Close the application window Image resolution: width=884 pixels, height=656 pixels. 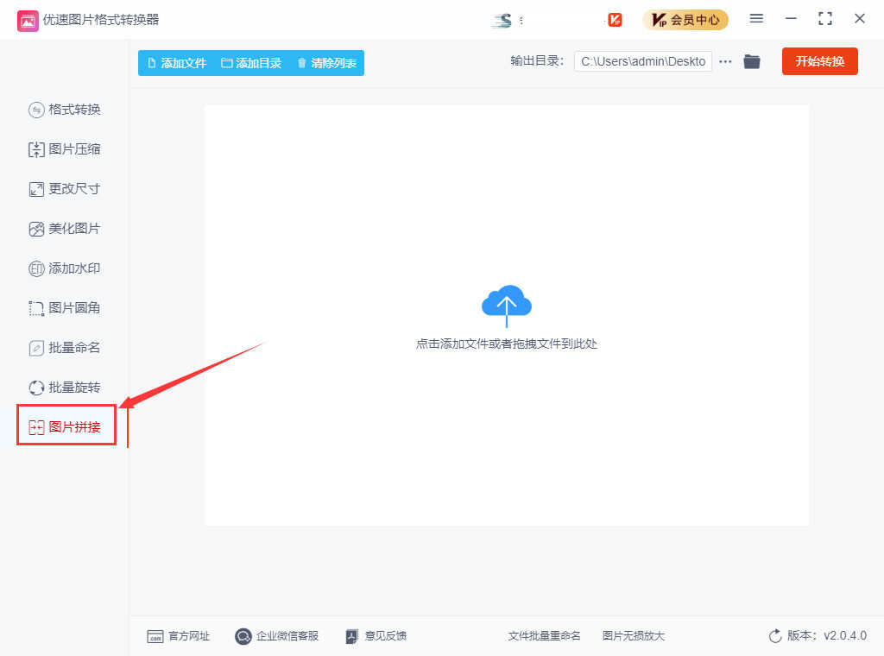(860, 19)
